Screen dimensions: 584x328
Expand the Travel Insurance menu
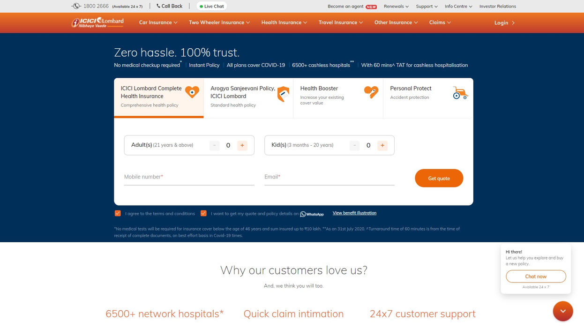(341, 22)
